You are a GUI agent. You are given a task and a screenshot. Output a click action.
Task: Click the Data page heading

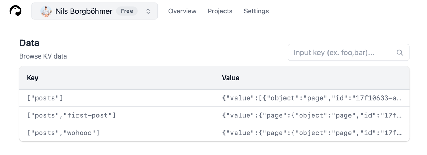(x=29, y=43)
